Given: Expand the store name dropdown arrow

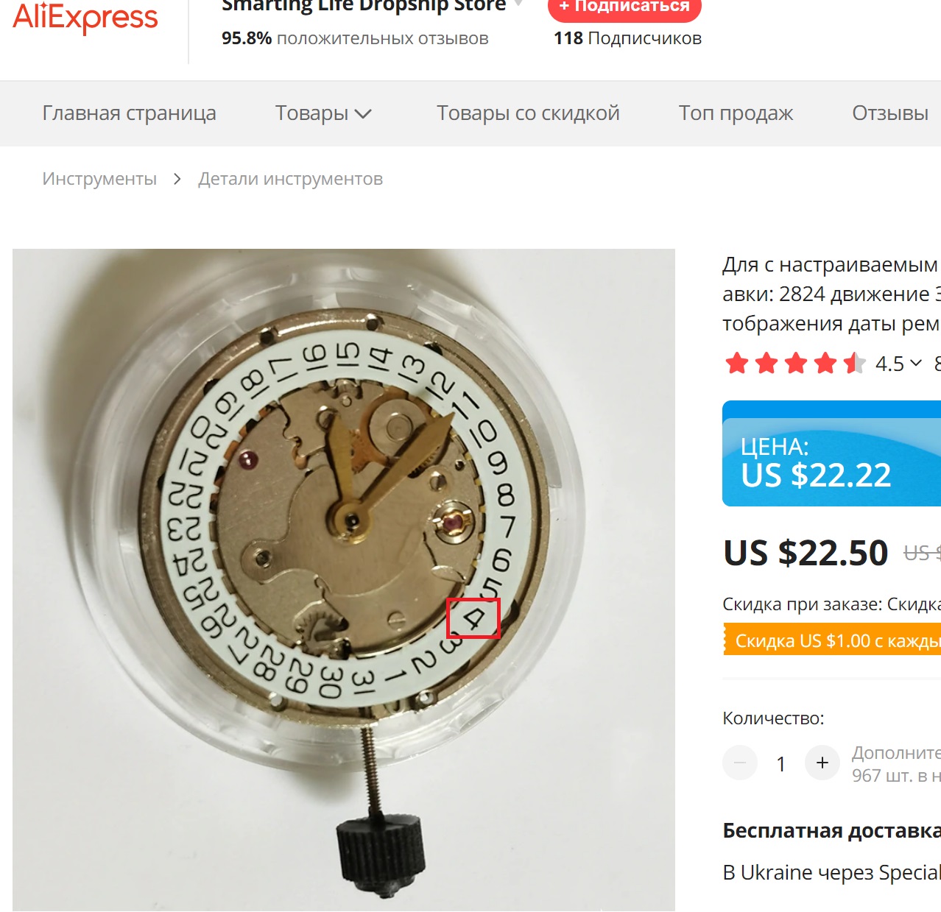Looking at the screenshot, I should (518, 4).
